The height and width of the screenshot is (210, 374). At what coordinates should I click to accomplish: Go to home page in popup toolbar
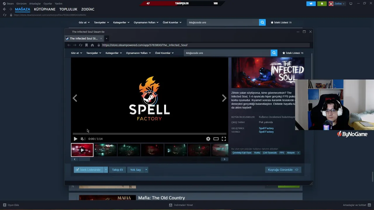(x=92, y=45)
